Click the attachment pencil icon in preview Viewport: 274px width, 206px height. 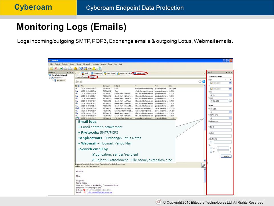pyautogui.click(x=204, y=165)
